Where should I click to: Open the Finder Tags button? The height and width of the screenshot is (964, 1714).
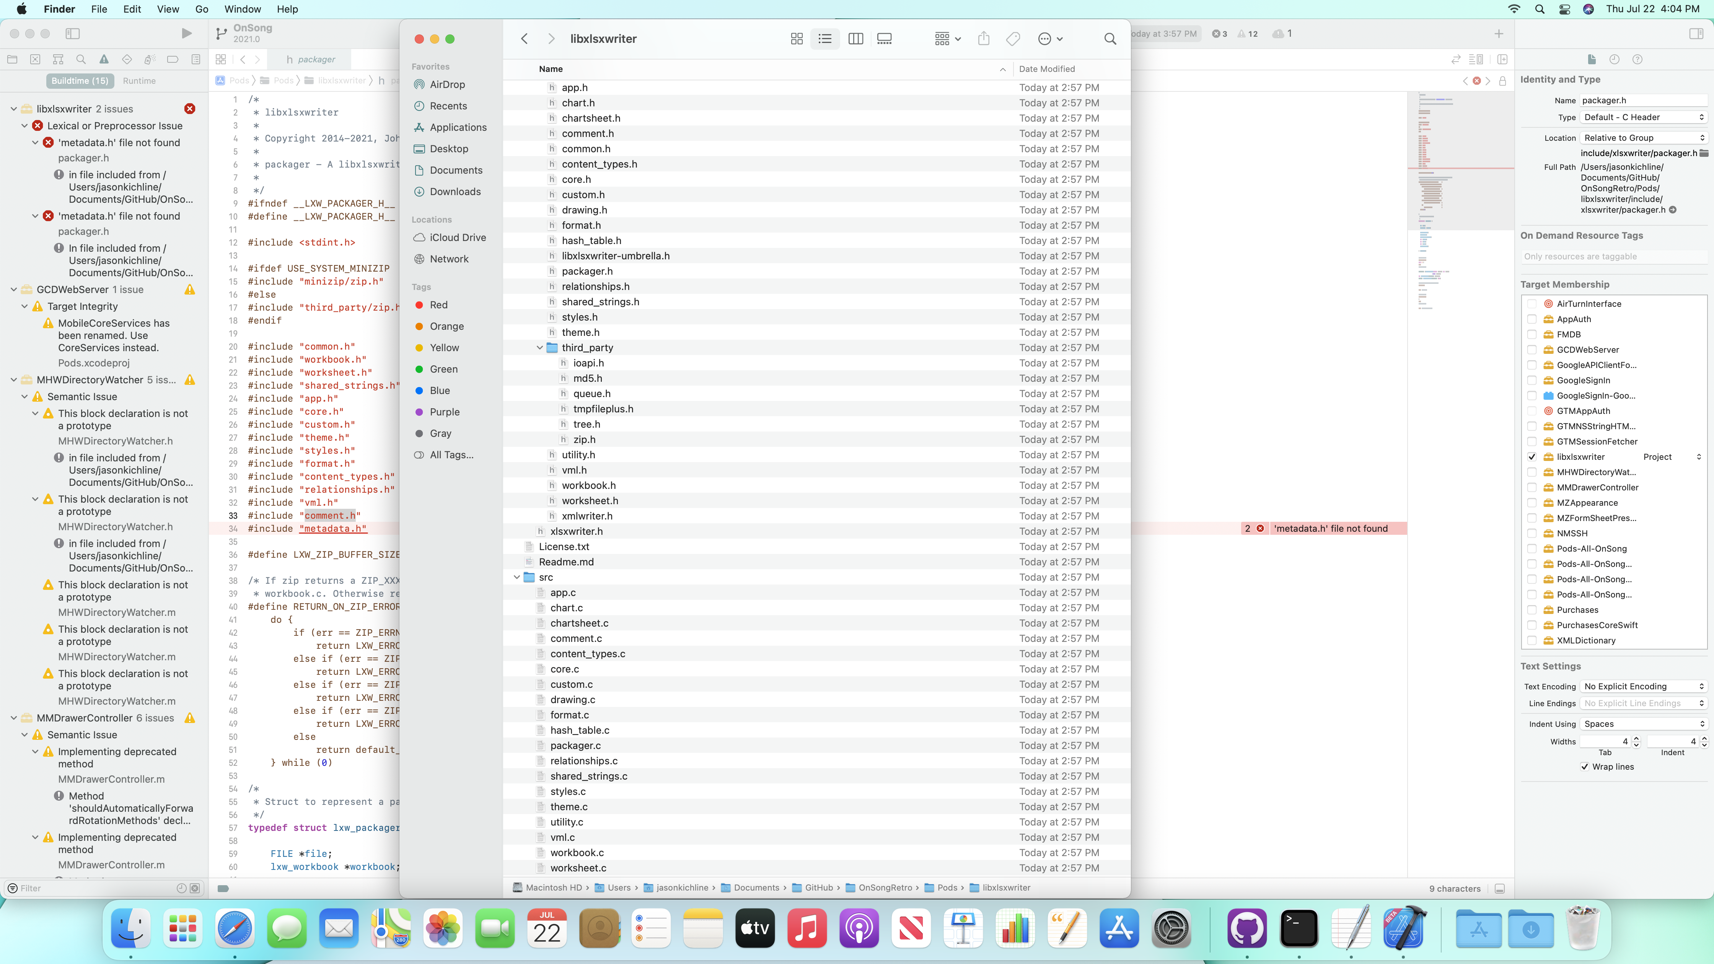point(1013,39)
